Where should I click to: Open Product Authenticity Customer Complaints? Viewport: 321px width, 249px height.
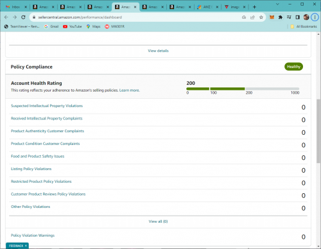[48, 131]
